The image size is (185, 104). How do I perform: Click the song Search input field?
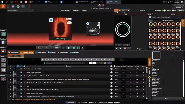pos(66,63)
